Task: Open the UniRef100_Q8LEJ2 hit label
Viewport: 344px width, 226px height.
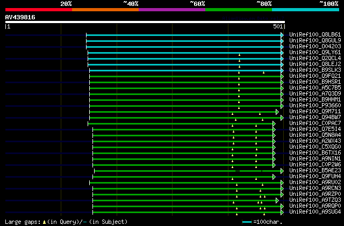Action: (315, 64)
